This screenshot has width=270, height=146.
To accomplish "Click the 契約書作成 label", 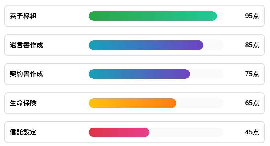I will click(26, 74).
